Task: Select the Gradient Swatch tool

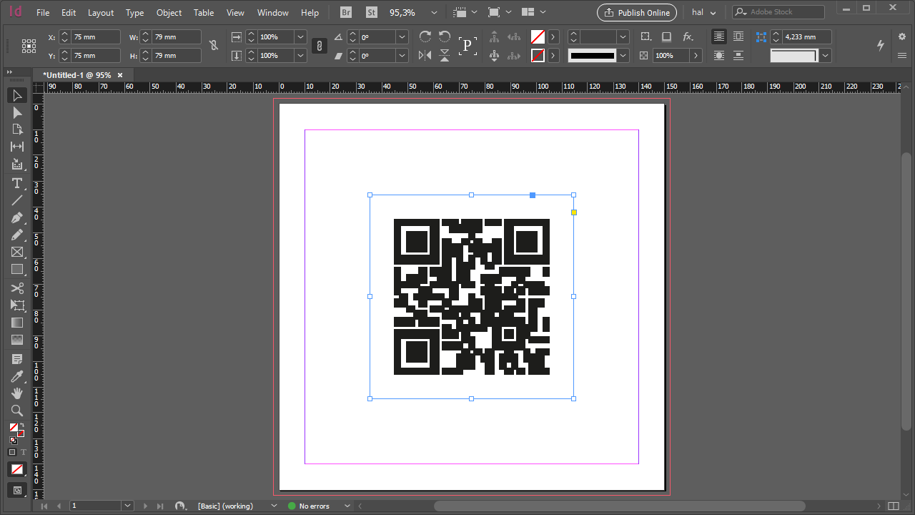Action: click(17, 323)
